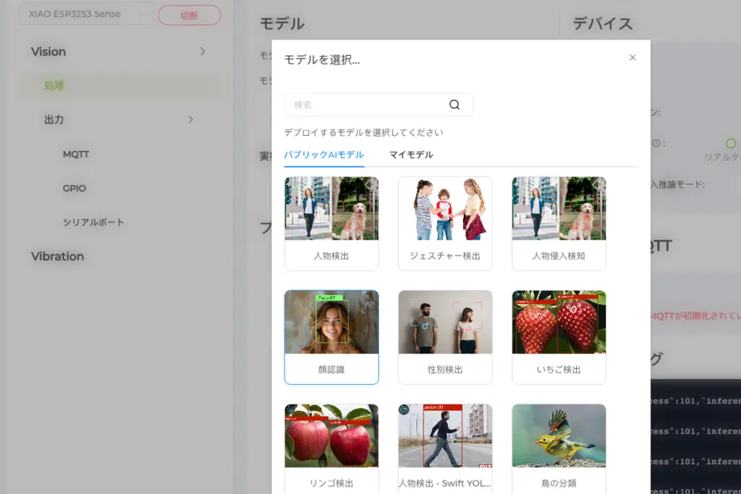Click the search magnifier icon in the dialog
Image resolution: width=741 pixels, height=494 pixels.
pos(454,105)
